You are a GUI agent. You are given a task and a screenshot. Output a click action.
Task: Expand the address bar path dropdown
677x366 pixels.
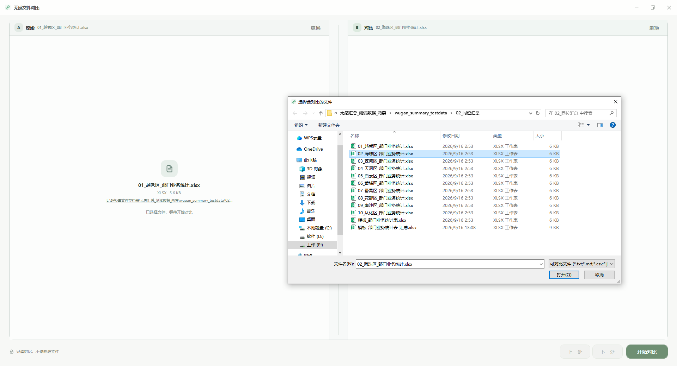pyautogui.click(x=530, y=113)
